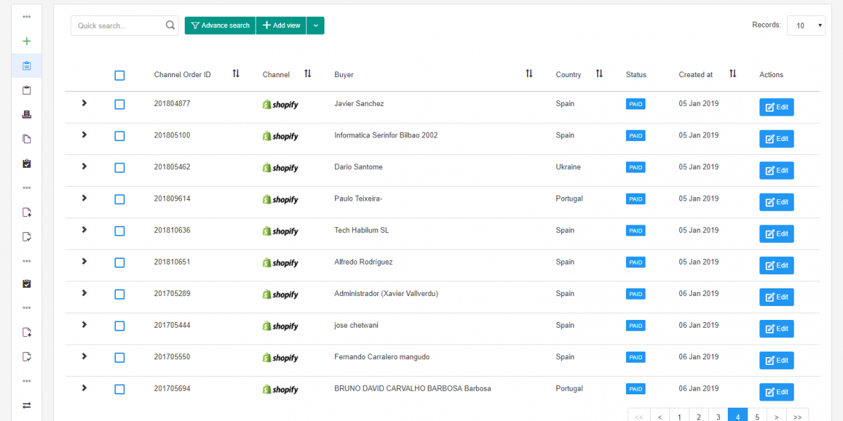Click the copy documents sidebar icon
This screenshot has height=421, width=843.
tap(27, 138)
